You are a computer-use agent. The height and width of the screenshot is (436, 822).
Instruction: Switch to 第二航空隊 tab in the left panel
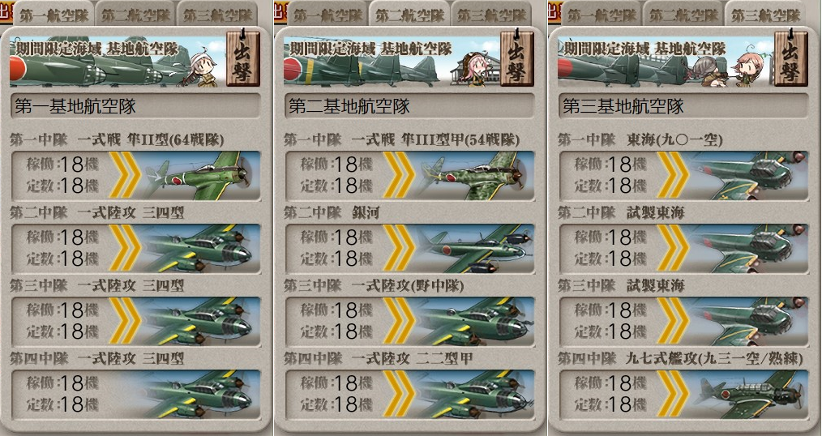coord(135,14)
